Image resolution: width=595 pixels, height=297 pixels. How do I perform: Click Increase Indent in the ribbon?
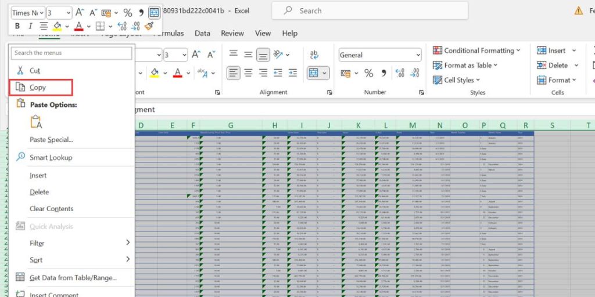point(293,73)
